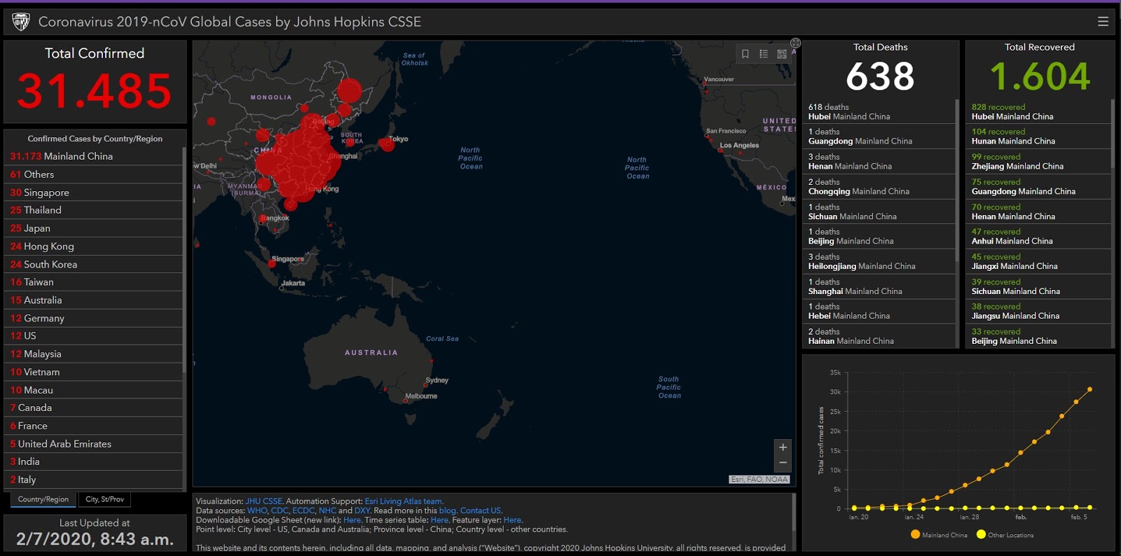Screen dimensions: 1121x556
Task: Open the hamburger menu in the header
Action: tap(1103, 22)
